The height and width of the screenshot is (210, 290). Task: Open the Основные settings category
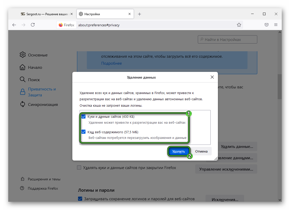pos(38,55)
